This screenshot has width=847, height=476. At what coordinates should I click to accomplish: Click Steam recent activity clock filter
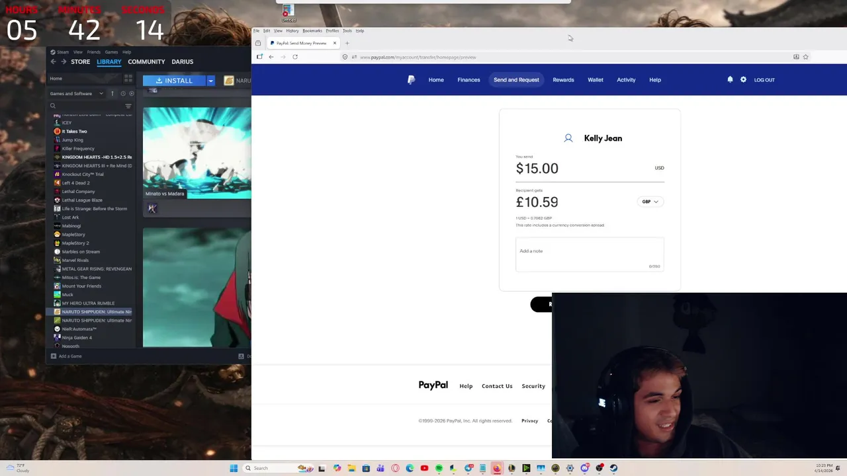122,93
